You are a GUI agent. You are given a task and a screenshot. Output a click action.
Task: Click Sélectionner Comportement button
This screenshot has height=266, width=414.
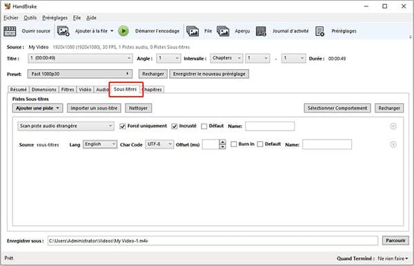[337, 108]
